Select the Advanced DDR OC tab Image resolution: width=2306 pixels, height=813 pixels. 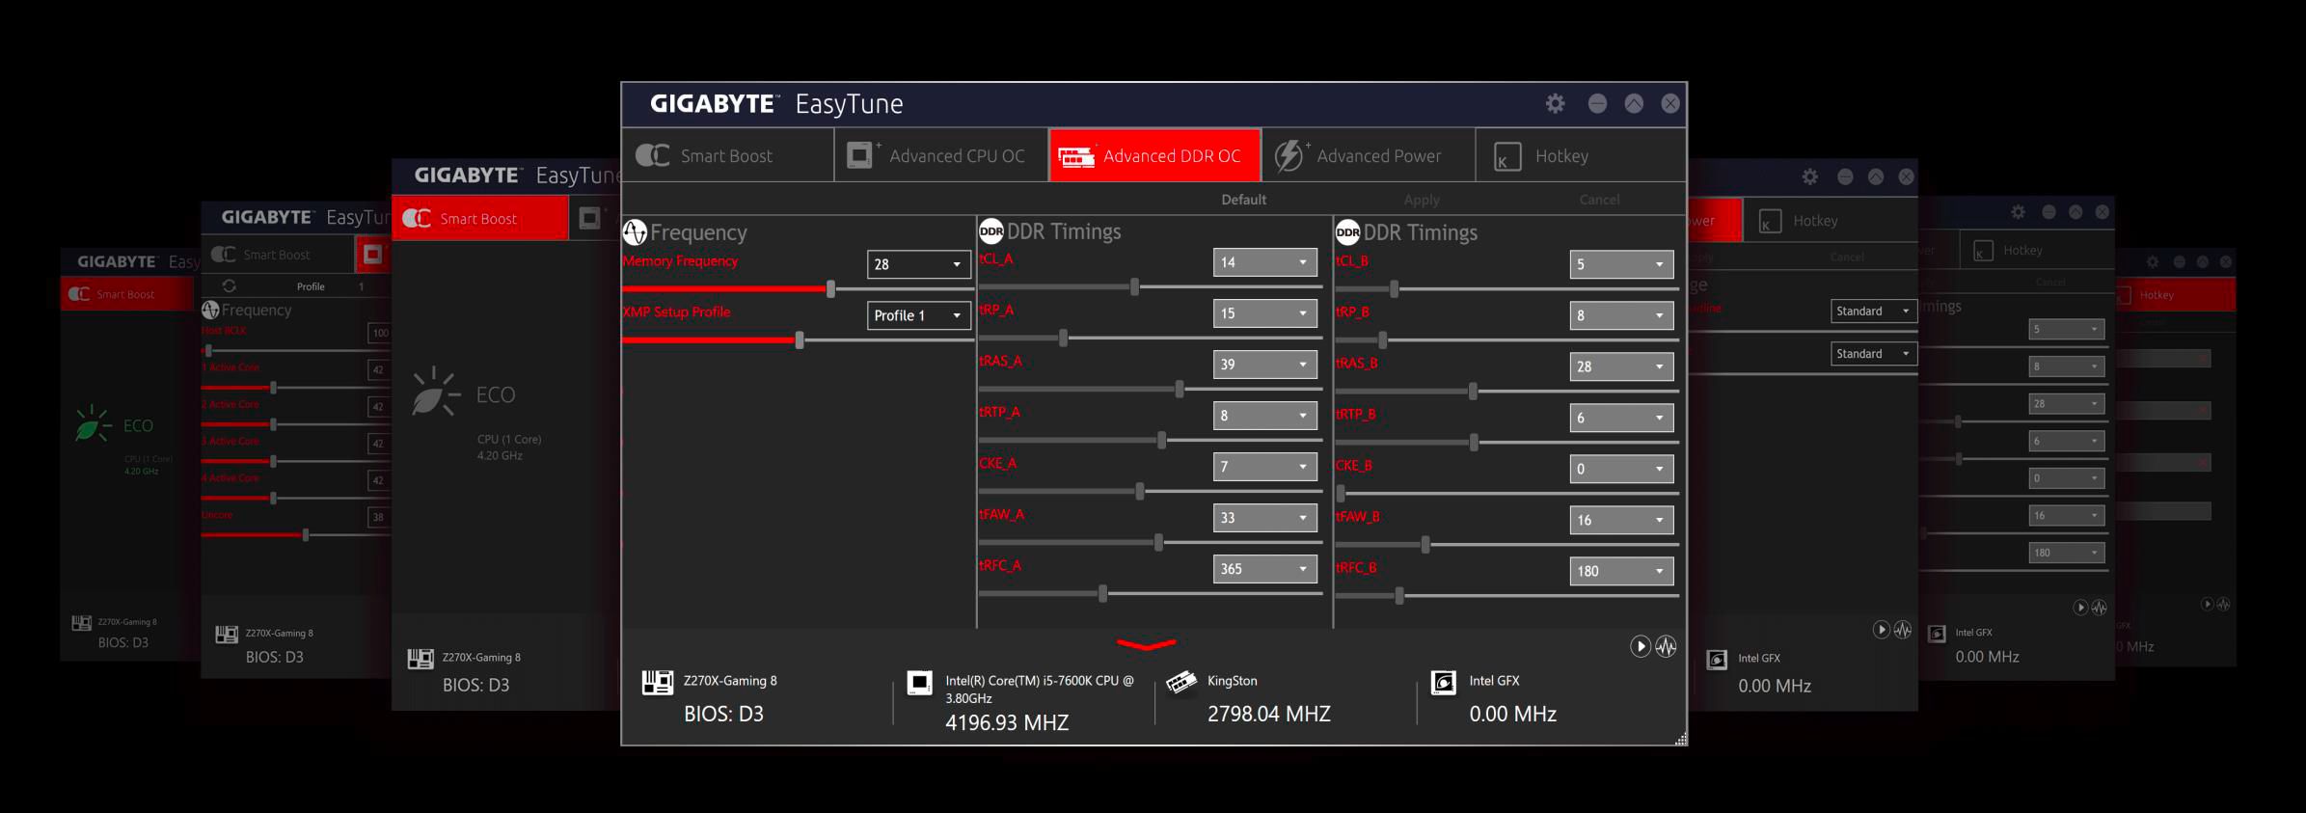[x=1154, y=155]
